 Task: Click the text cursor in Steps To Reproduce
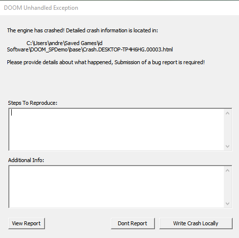(x=11, y=113)
